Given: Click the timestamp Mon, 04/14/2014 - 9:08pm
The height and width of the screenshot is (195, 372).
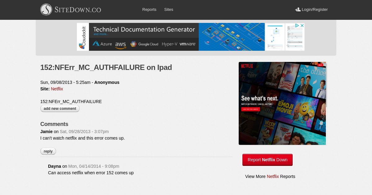Looking at the screenshot, I should [x=94, y=166].
